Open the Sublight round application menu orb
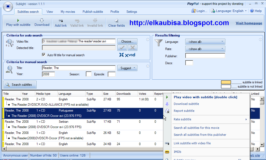The width and height of the screenshot is (266, 160). (8, 7)
